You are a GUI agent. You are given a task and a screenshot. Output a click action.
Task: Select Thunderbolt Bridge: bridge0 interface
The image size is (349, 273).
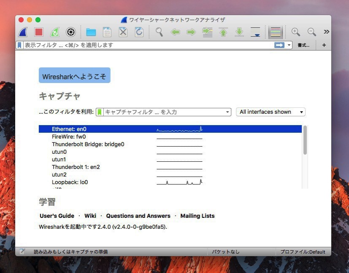170,144
